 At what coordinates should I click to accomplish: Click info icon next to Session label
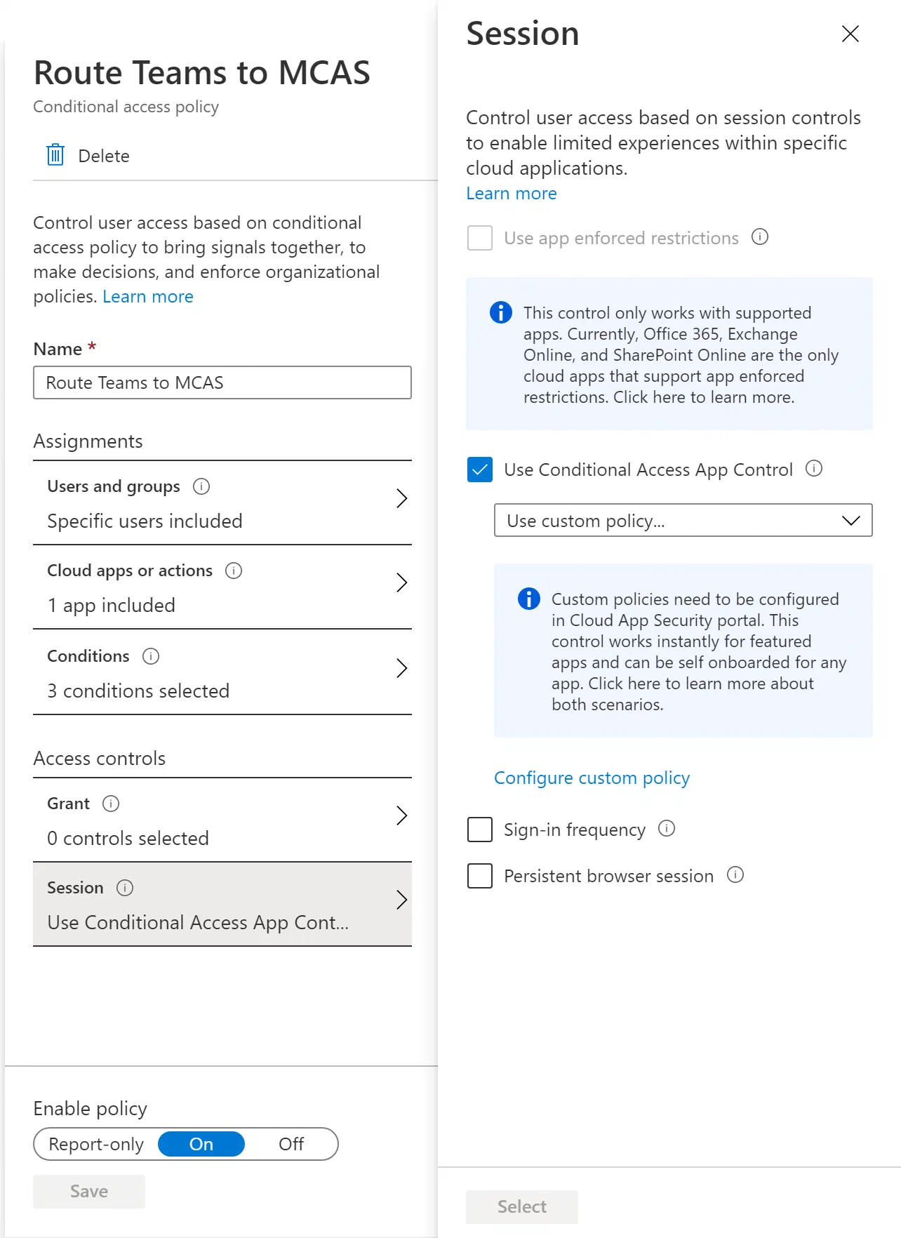click(x=125, y=888)
